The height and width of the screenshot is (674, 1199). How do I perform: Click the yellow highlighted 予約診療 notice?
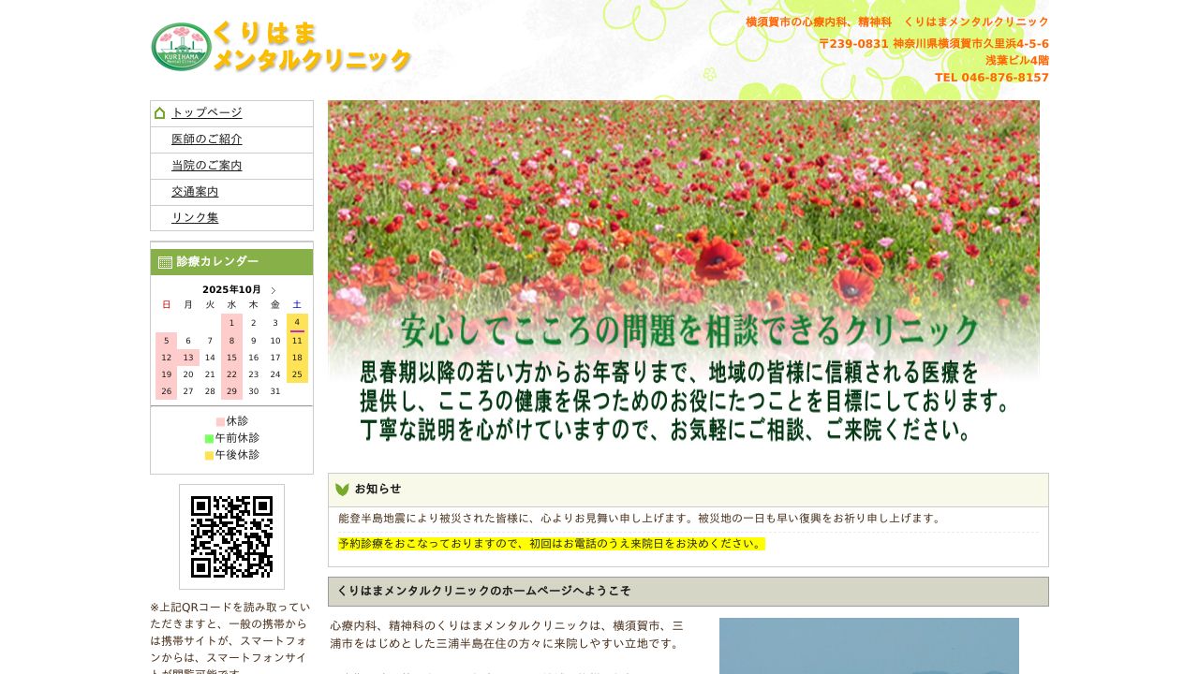[551, 544]
